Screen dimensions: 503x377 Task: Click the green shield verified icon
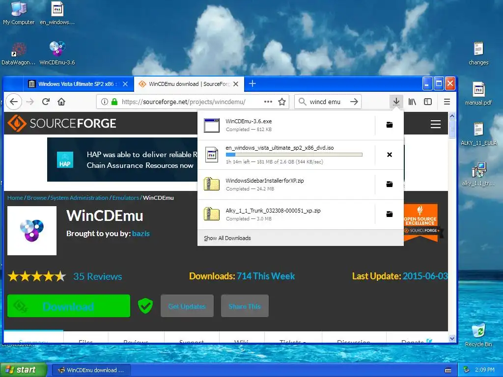(x=145, y=306)
